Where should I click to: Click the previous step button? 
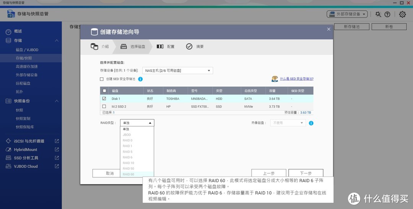pyautogui.click(x=269, y=173)
